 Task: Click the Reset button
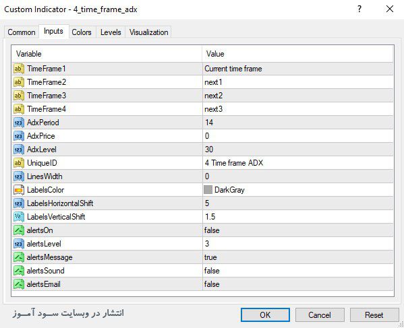pos(374,315)
